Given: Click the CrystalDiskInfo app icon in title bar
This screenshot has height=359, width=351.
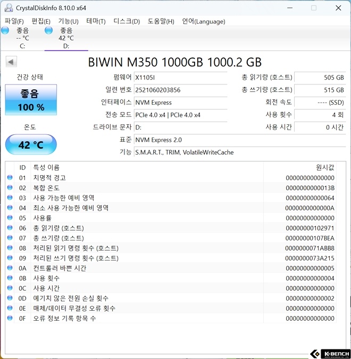Looking at the screenshot, I should point(9,8).
